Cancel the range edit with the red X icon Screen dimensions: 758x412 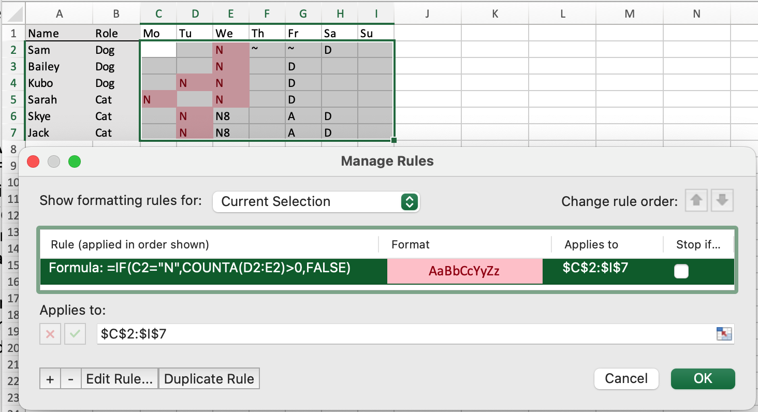point(50,334)
